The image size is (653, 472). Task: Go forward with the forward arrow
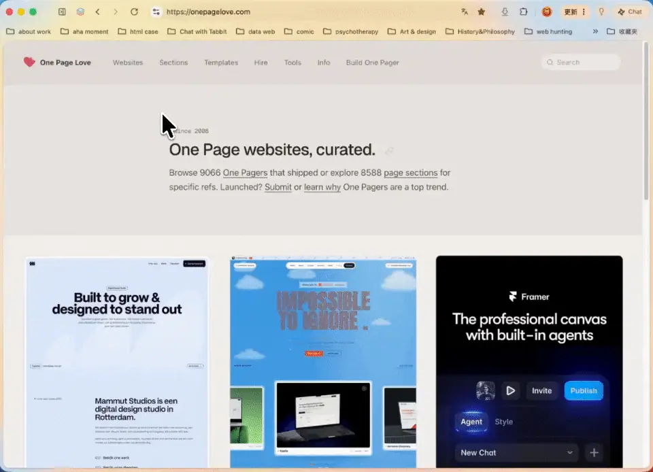pyautogui.click(x=116, y=12)
